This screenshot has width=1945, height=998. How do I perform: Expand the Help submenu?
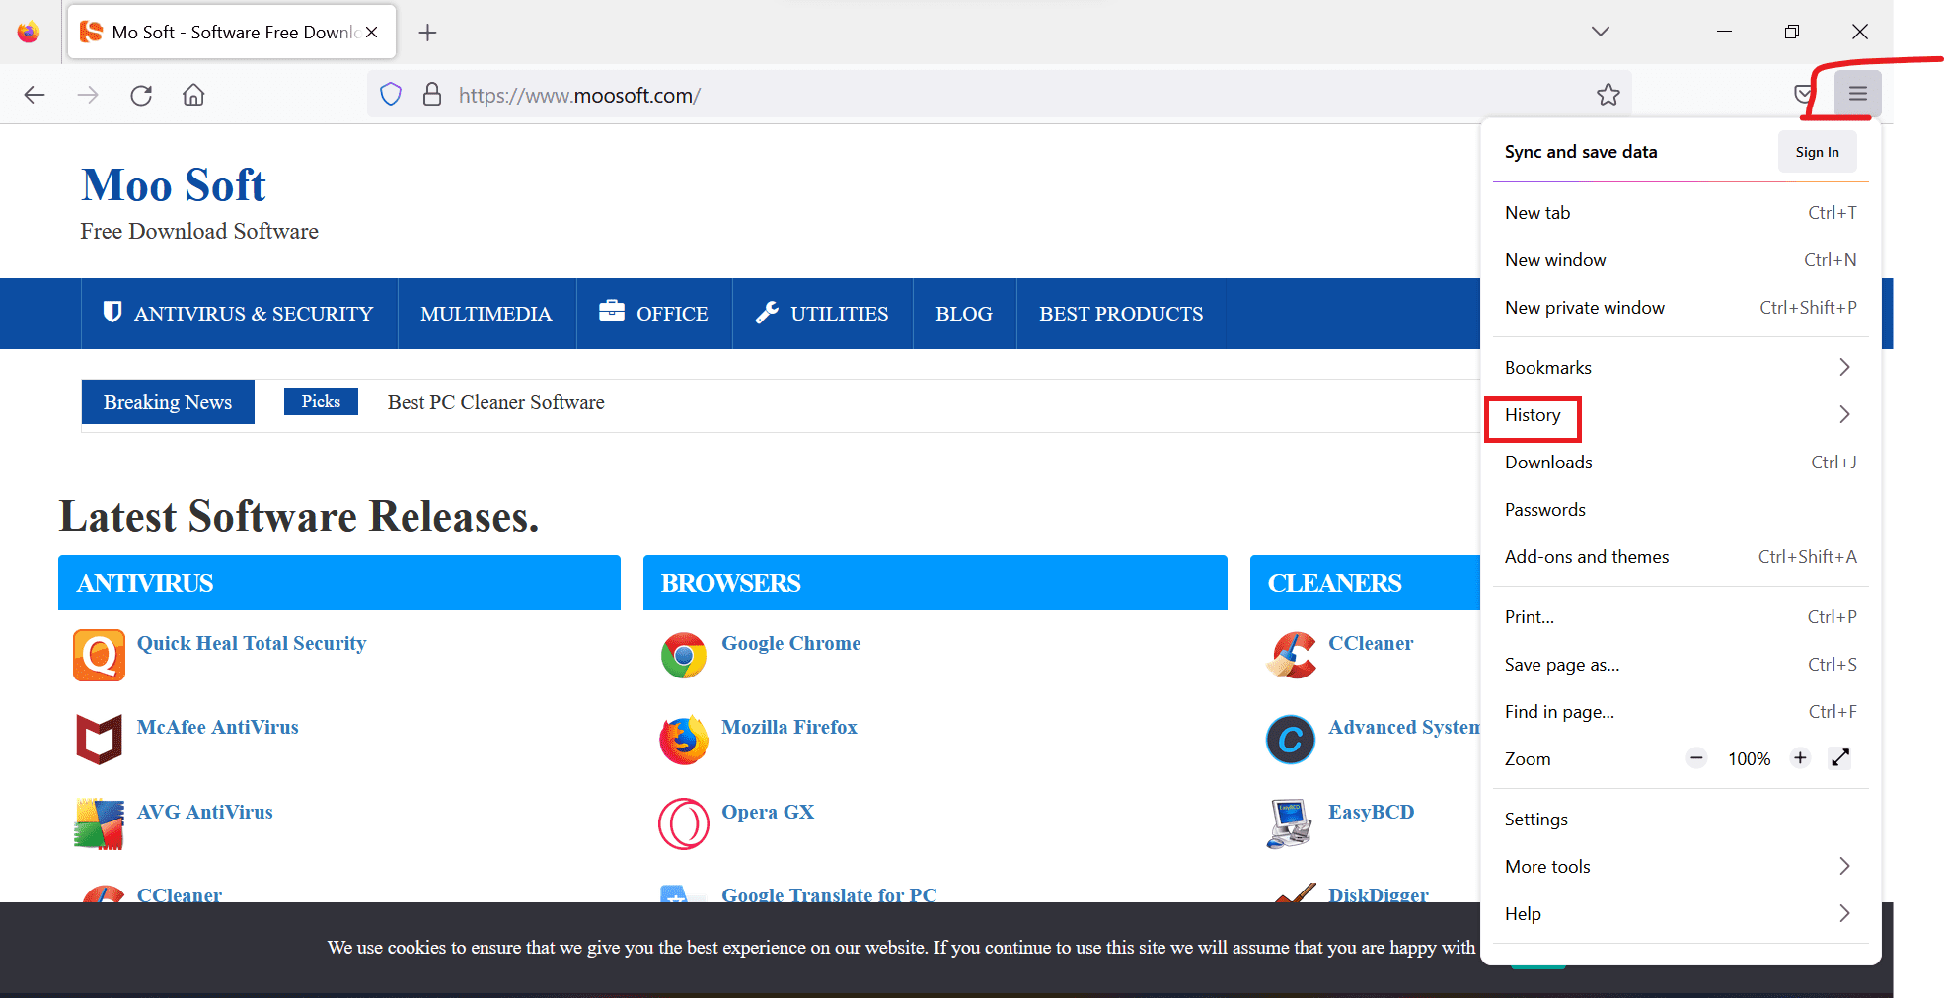(x=1681, y=914)
